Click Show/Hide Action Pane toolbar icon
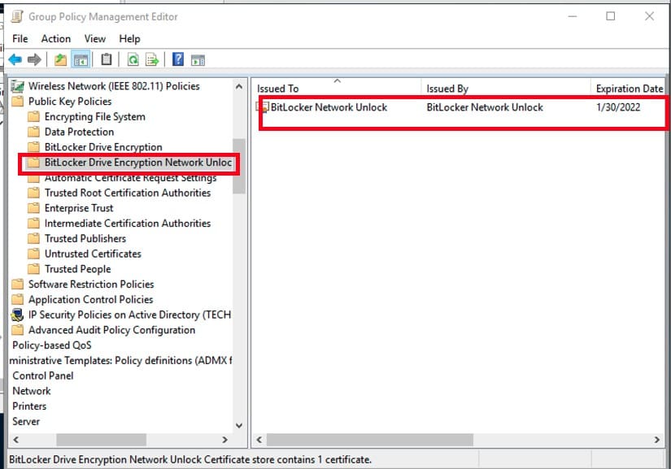 coord(198,59)
